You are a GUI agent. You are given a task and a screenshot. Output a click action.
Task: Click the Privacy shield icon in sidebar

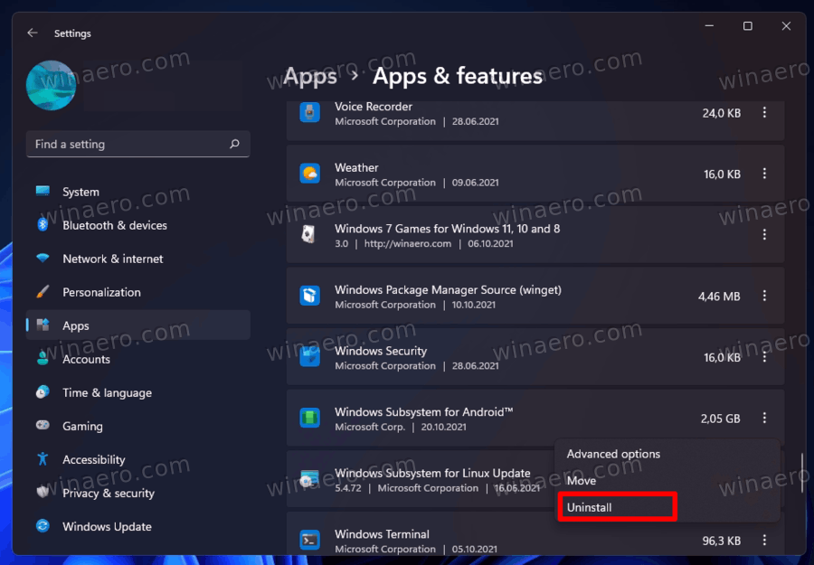coord(43,493)
